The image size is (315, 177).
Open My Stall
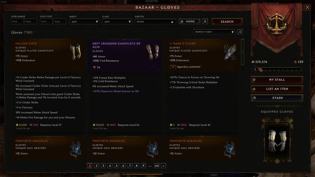[x=277, y=80]
